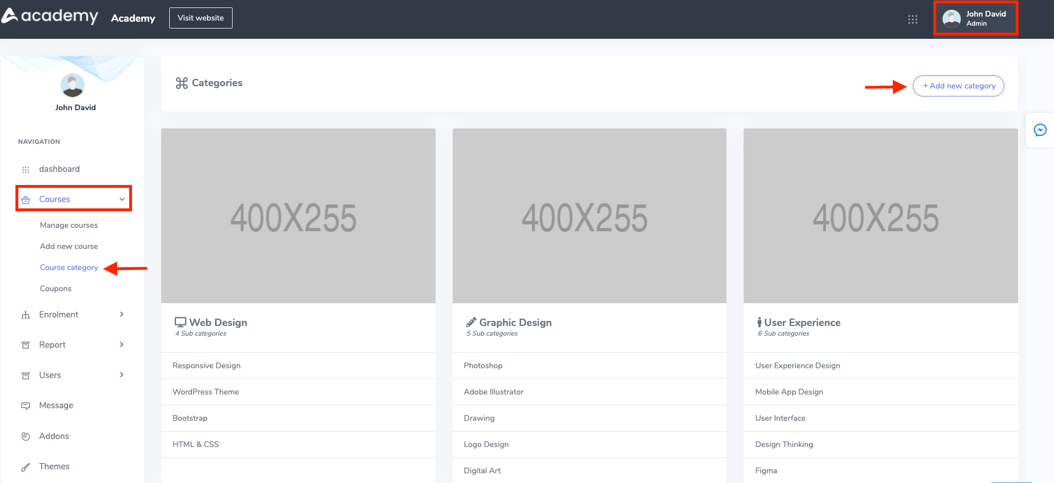1054x483 pixels.
Task: Click the Themes brush icon
Action: (x=26, y=467)
